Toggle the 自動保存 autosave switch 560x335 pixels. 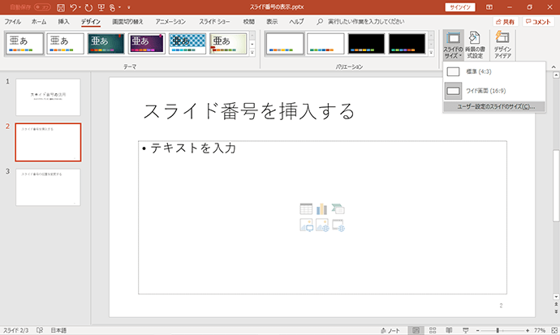pos(42,7)
